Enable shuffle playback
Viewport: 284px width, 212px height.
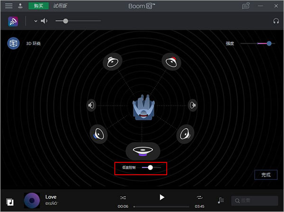[x=123, y=198]
